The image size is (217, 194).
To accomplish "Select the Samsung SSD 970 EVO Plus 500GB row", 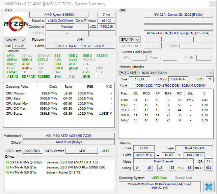I will pos(59,167).
